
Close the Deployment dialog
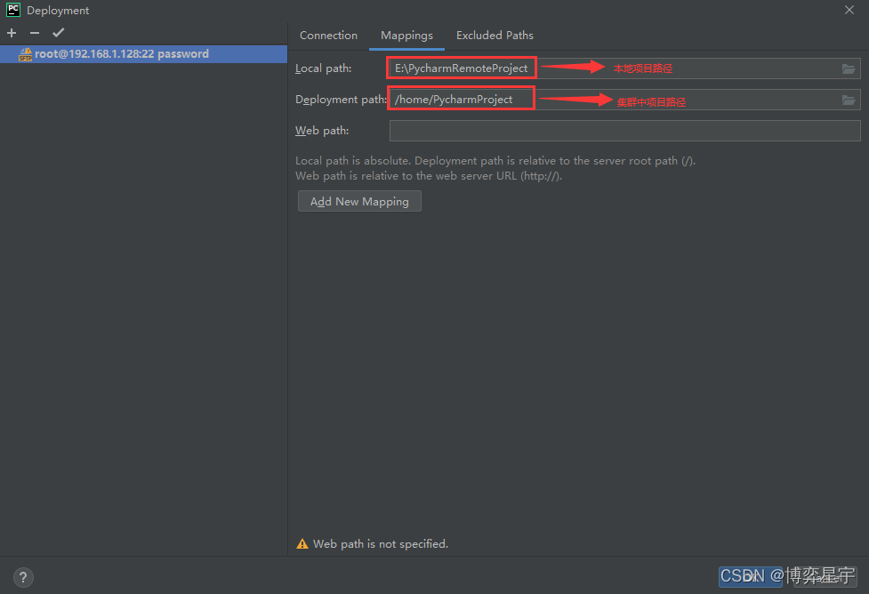coord(849,10)
